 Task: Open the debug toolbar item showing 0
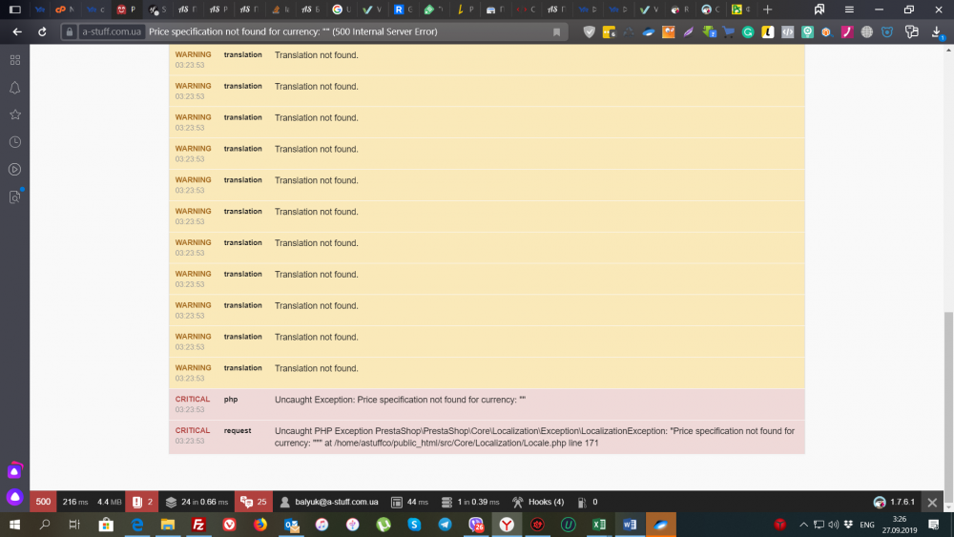point(587,503)
